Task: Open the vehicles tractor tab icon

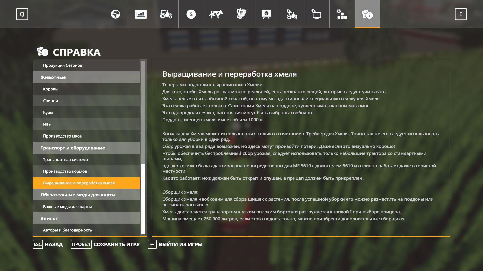Action: [166, 14]
